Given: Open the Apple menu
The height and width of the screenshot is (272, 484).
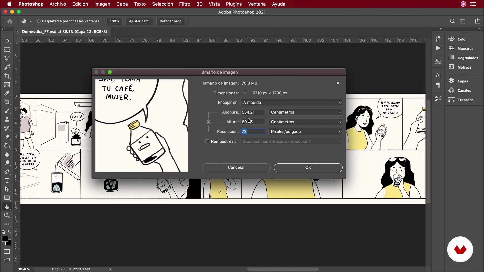Looking at the screenshot, I should coord(10,4).
